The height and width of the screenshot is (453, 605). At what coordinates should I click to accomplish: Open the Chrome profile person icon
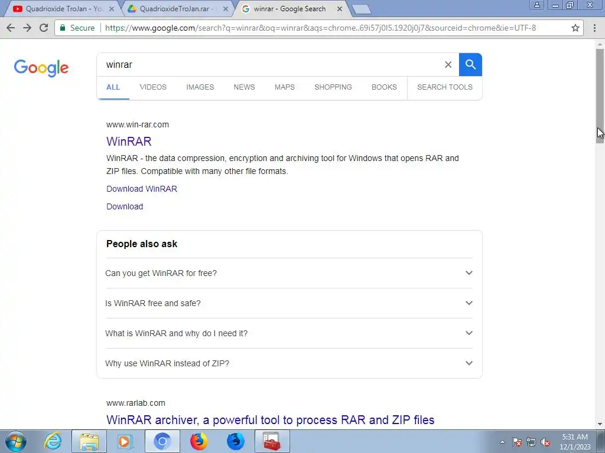536,5
